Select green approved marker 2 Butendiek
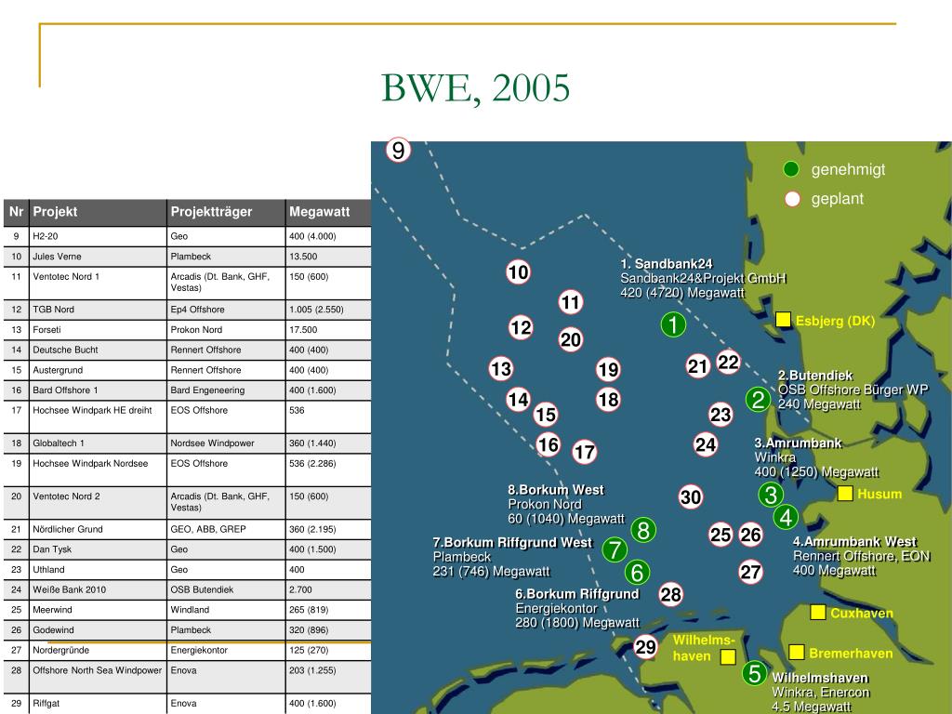 point(758,400)
